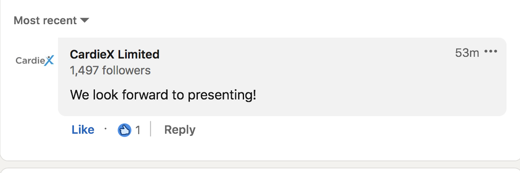Show who reacted via count 1
Viewport: 520px width, 173px height.
pos(138,130)
